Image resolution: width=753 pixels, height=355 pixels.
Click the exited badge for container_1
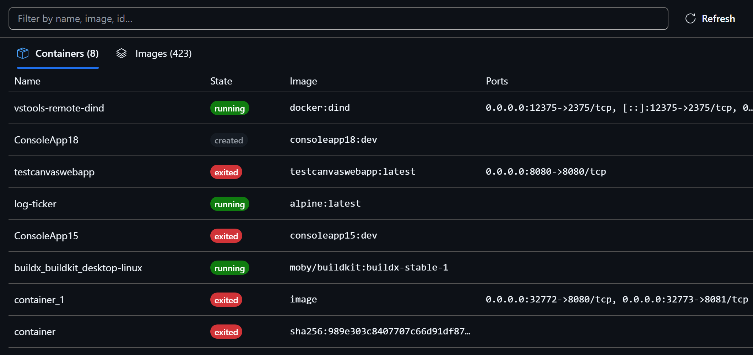[226, 300]
